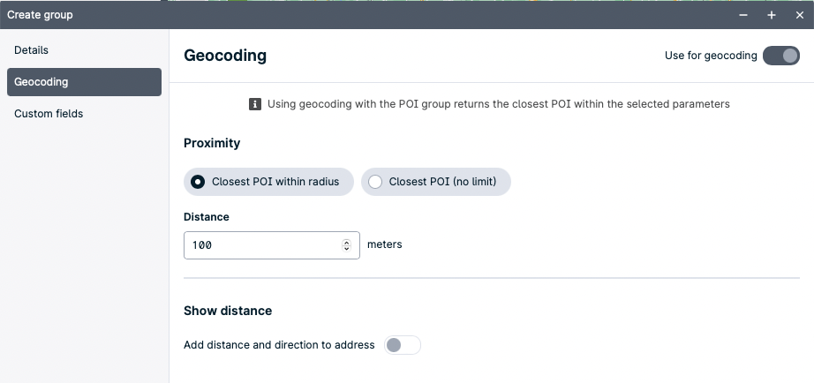Click the Create group title bar text
814x383 pixels.
pyautogui.click(x=40, y=15)
